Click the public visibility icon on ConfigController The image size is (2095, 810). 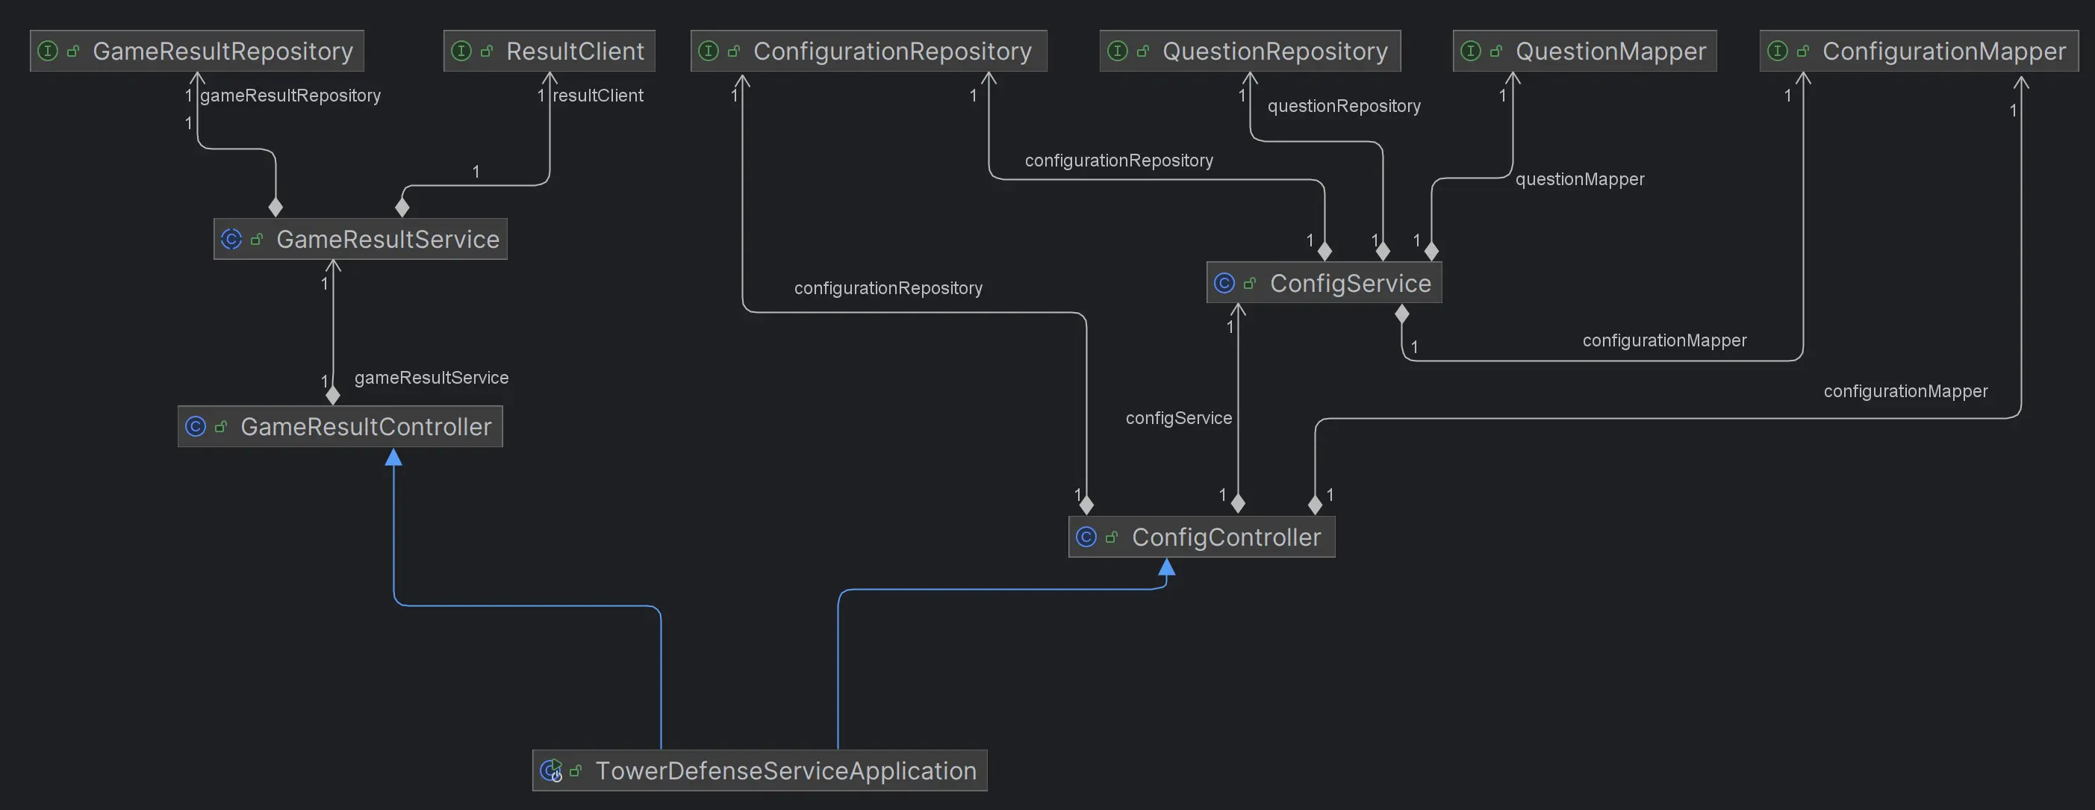click(x=1112, y=537)
